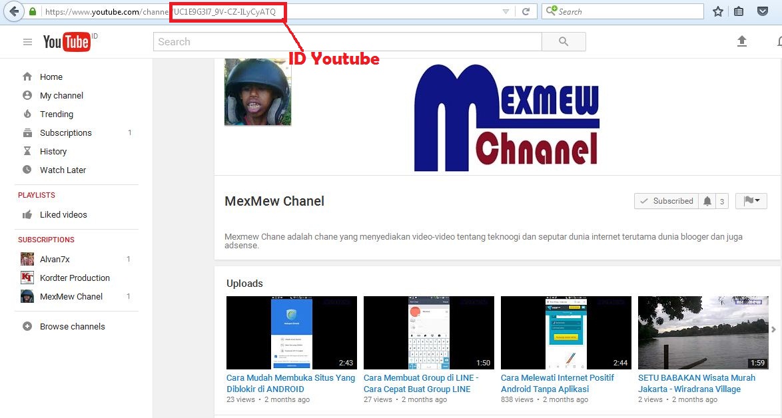
Task: Open the flag options dropdown arrow
Action: point(758,200)
